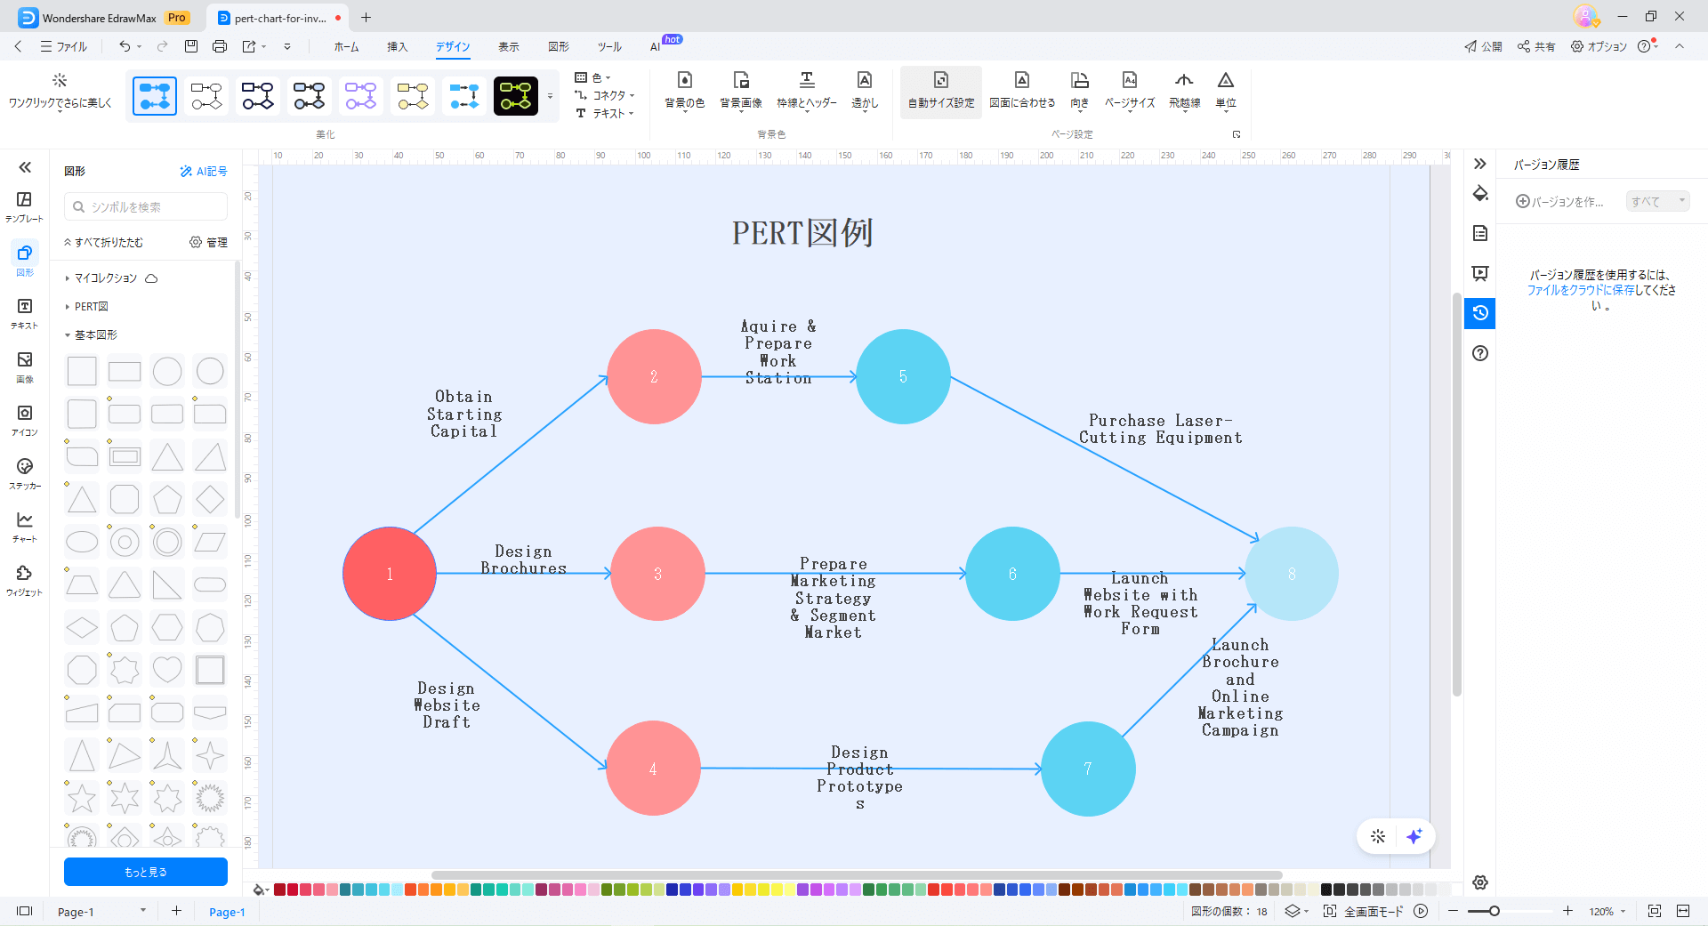Open 背景画像 background image tool
1708x926 pixels.
coord(740,90)
